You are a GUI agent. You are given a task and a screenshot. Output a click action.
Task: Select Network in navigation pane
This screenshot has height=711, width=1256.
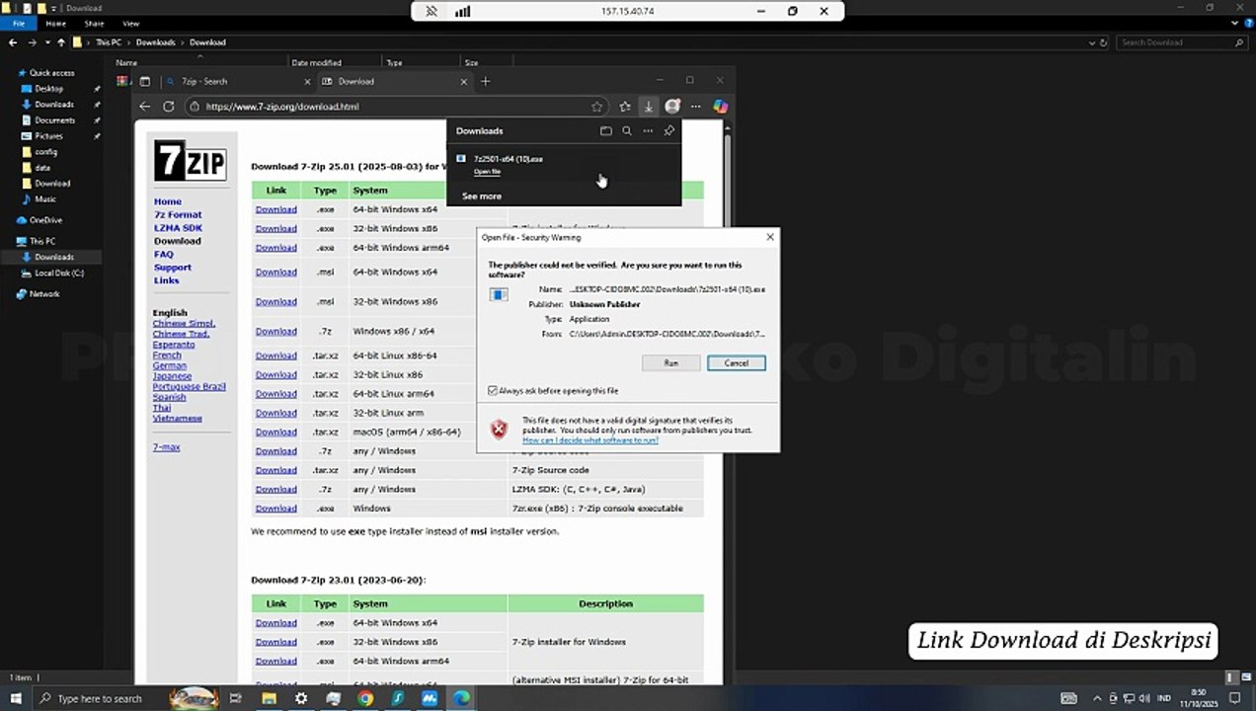tap(44, 294)
